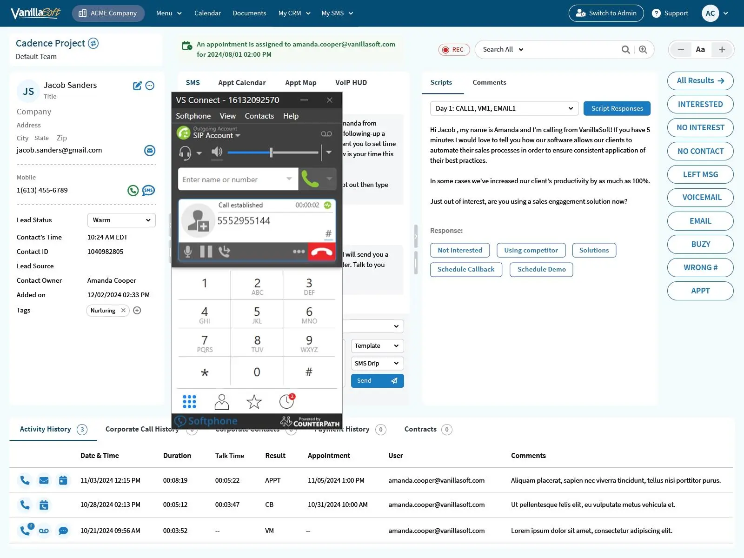The height and width of the screenshot is (558, 744).
Task: Remove the Nurturing tag
Action: click(x=123, y=311)
